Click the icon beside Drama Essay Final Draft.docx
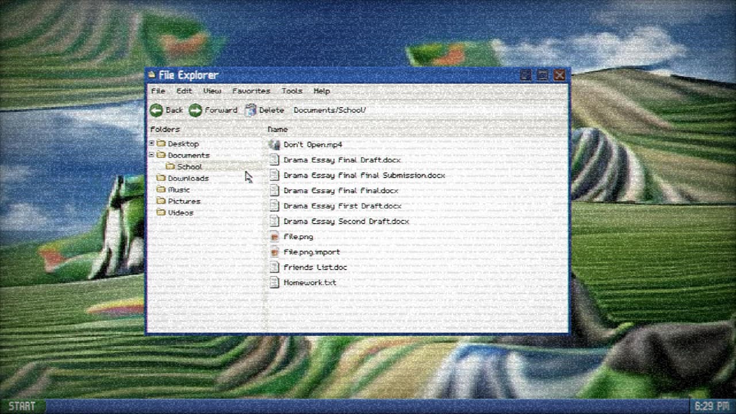This screenshot has width=736, height=414. [274, 160]
